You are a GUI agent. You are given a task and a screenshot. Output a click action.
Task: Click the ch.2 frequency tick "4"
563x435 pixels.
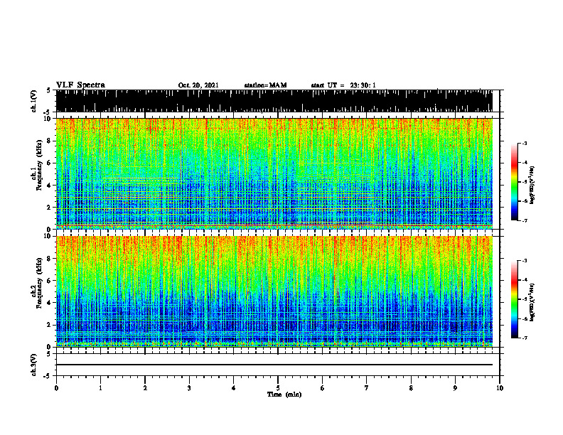pos(49,303)
